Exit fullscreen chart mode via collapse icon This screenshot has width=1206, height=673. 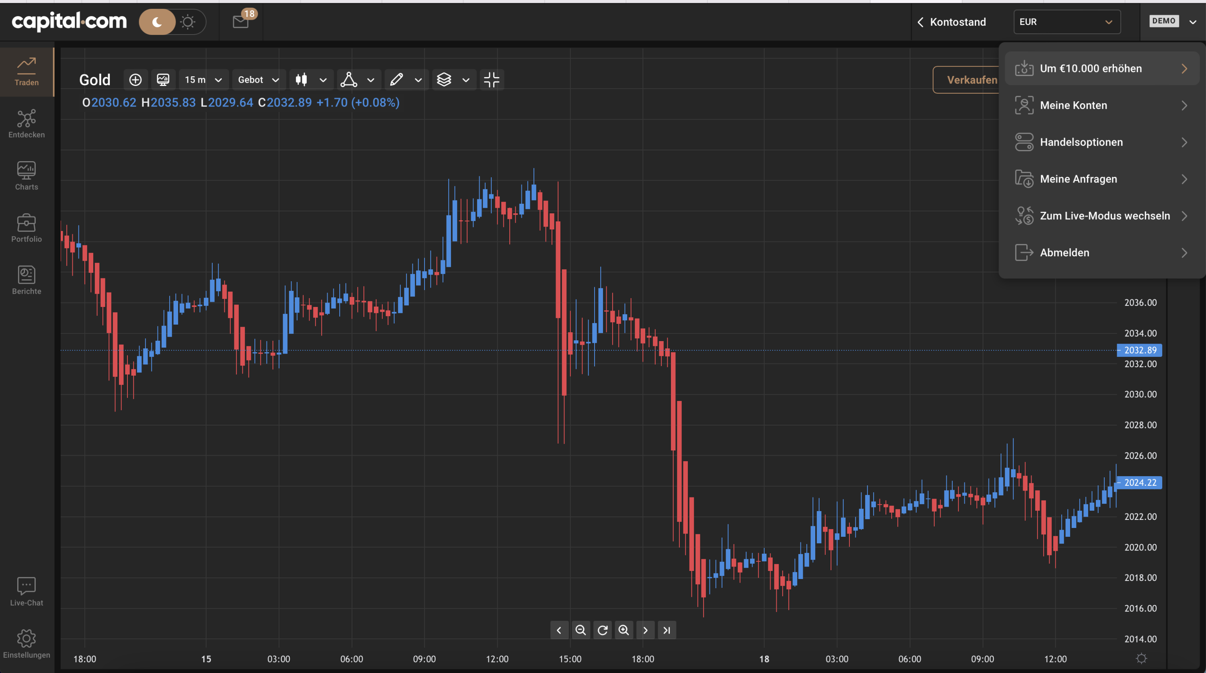(x=492, y=80)
